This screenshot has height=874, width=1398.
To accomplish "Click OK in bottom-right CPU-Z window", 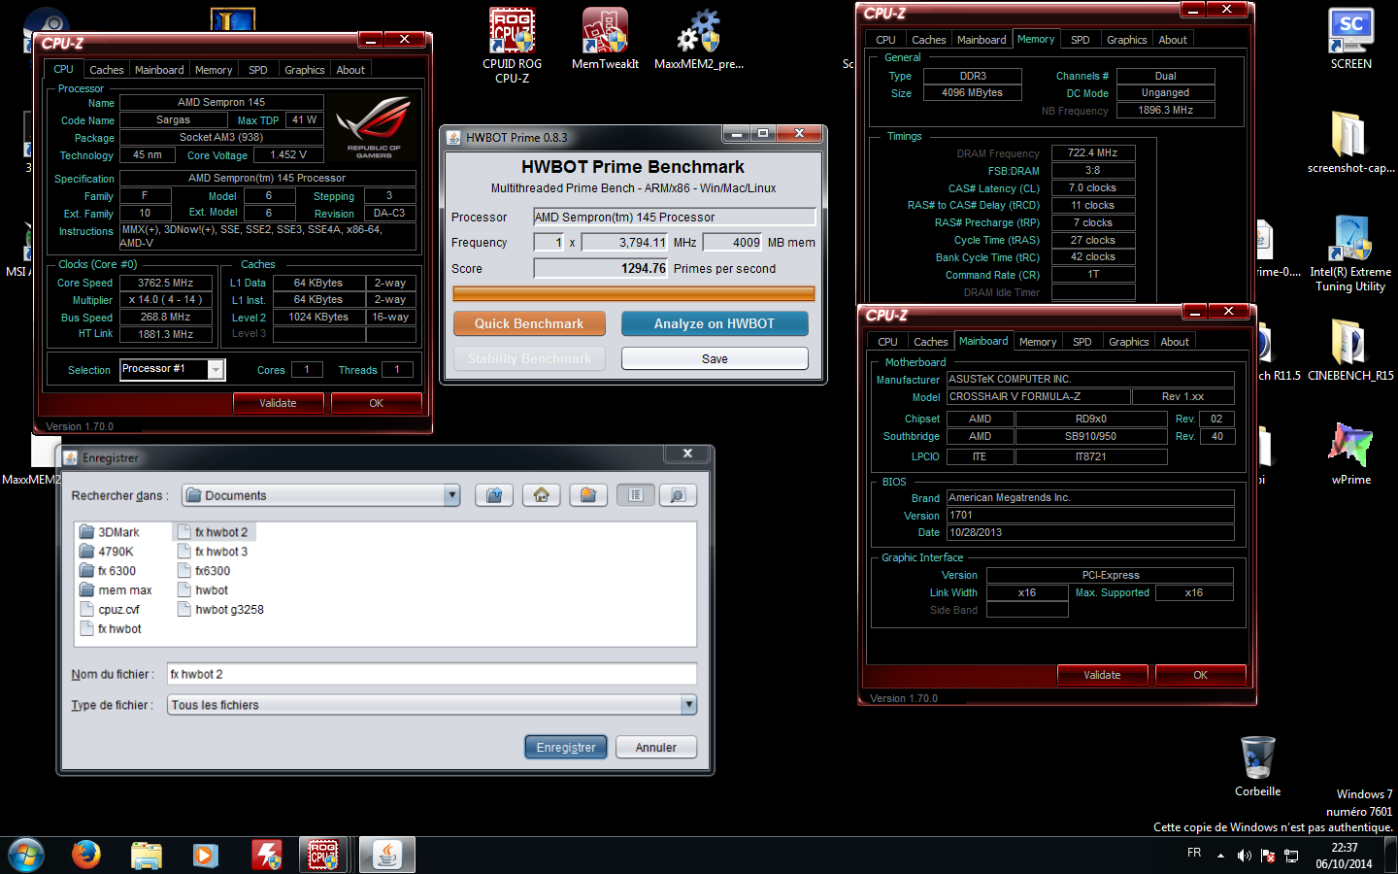I will (x=1200, y=675).
